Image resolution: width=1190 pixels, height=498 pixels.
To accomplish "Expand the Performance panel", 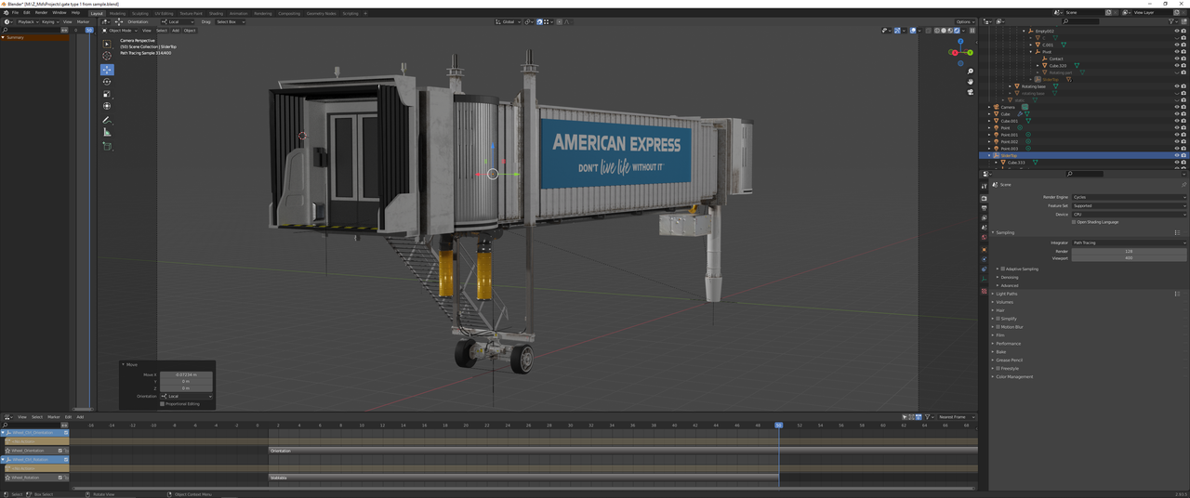I will click(x=1008, y=344).
